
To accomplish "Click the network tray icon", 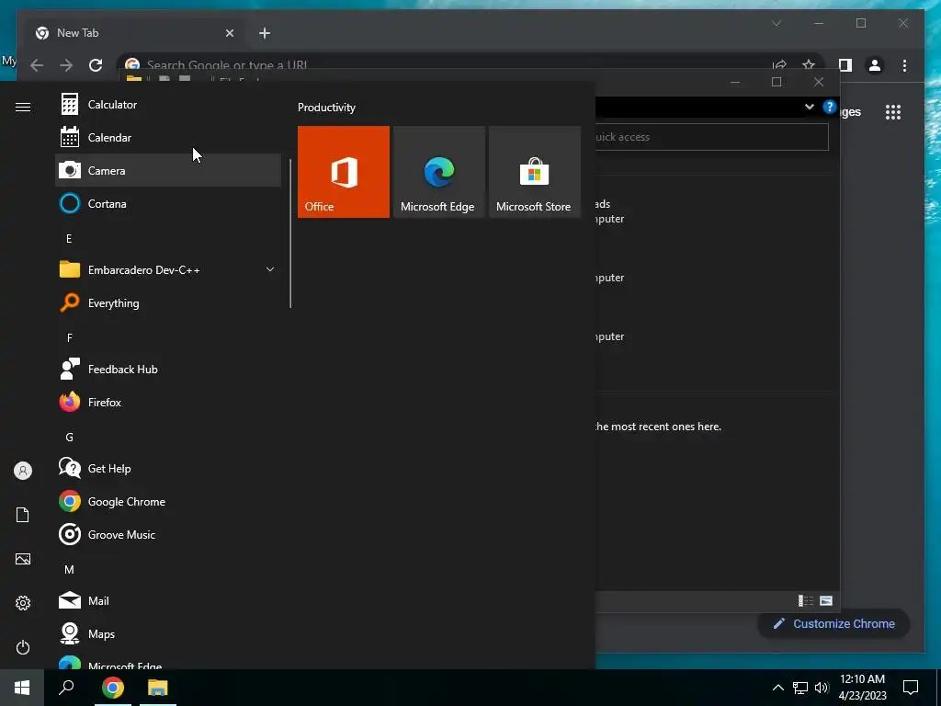I will coord(800,688).
